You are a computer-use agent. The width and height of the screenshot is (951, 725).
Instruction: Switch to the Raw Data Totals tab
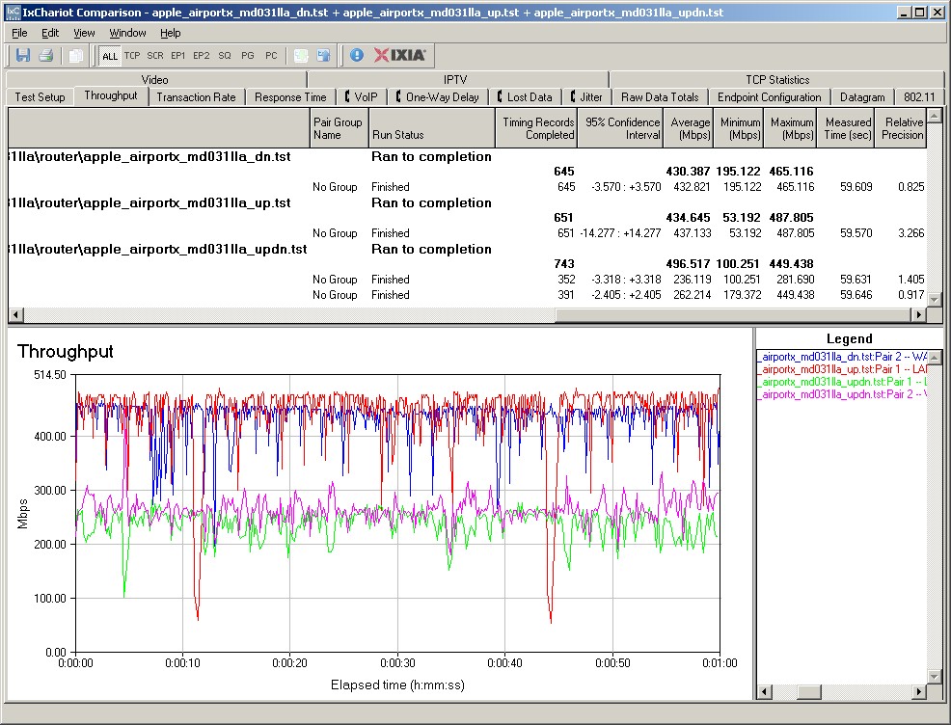[x=660, y=97]
